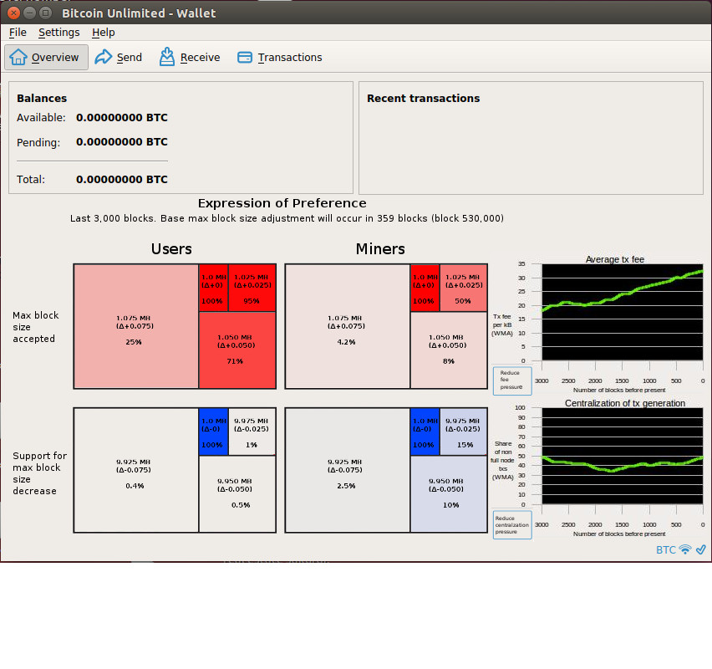
Task: Select Users 9.950 MB 0.5% block
Action: (237, 494)
